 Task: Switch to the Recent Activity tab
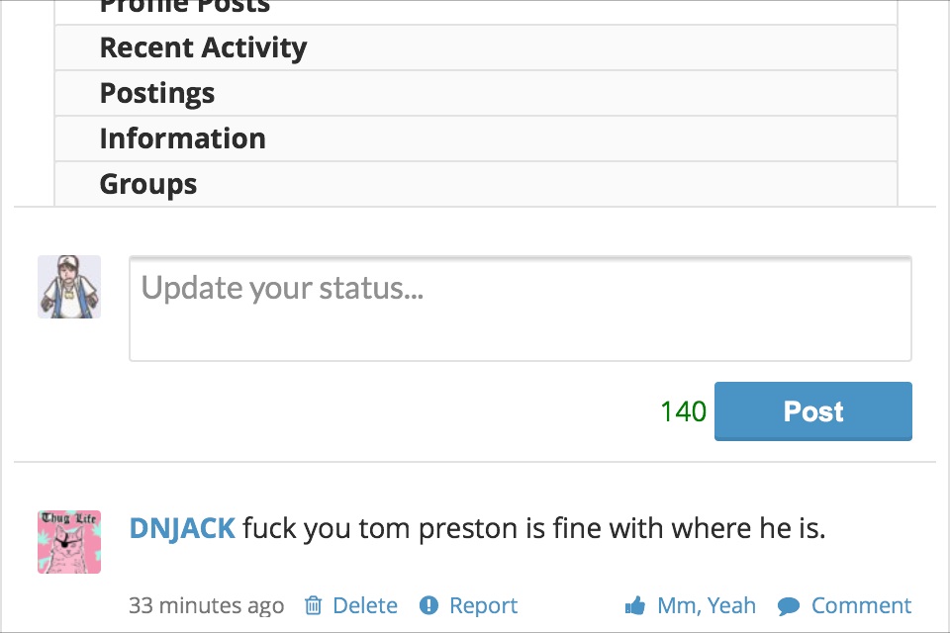point(476,47)
